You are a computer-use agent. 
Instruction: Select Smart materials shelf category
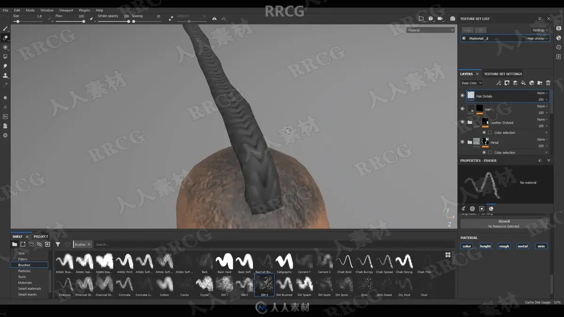tap(29, 288)
